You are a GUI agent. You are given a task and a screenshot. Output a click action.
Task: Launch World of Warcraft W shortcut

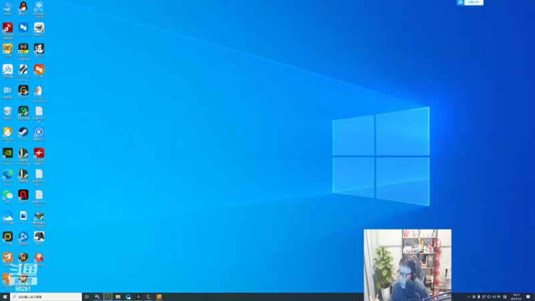[x=23, y=258]
